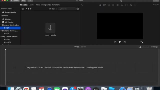Click the 'why i chose stevens' library name
This screenshot has width=160, height=90.
10,37
